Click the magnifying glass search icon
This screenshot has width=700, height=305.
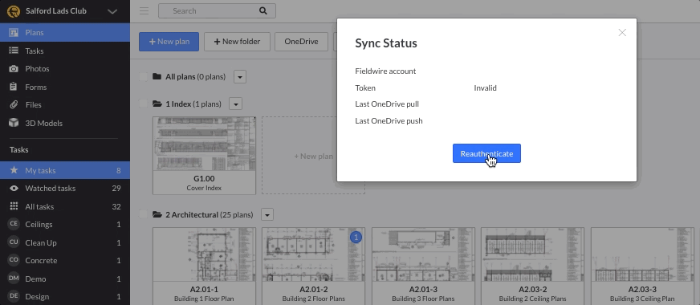click(x=263, y=10)
